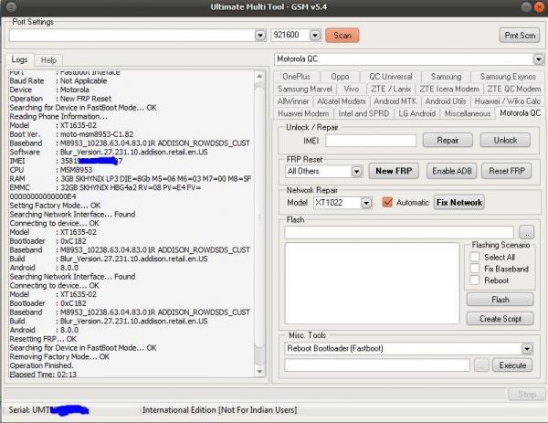Click the log scrollbar down arrow
The image size is (548, 423).
259,371
